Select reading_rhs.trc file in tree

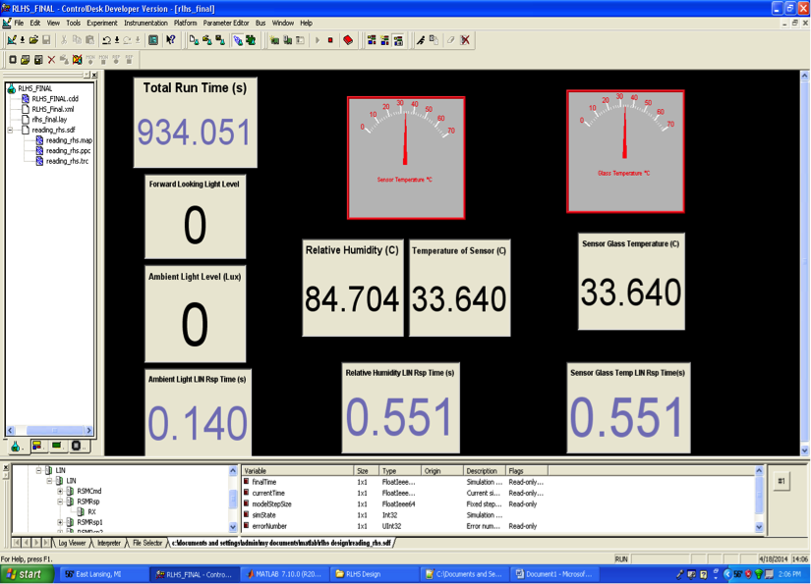(67, 161)
